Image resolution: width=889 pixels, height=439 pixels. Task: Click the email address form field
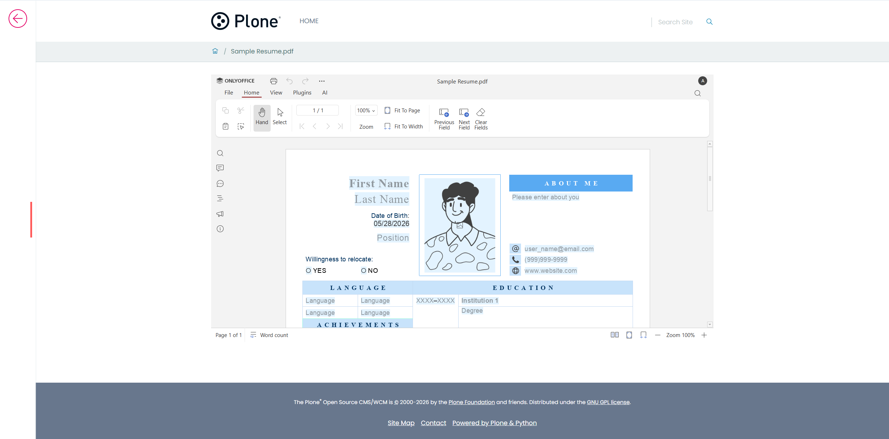(x=559, y=249)
